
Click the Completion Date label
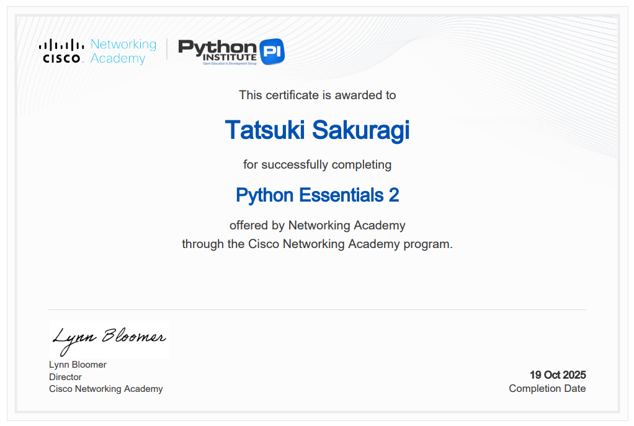[547, 389]
